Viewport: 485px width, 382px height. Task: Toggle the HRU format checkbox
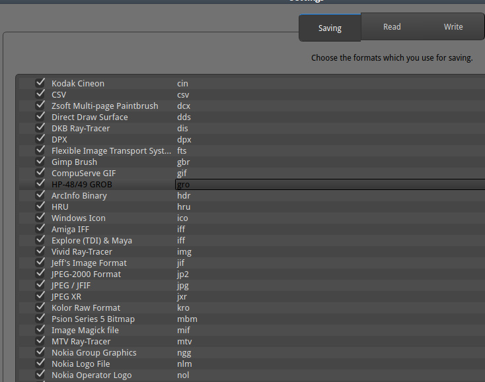(x=40, y=206)
